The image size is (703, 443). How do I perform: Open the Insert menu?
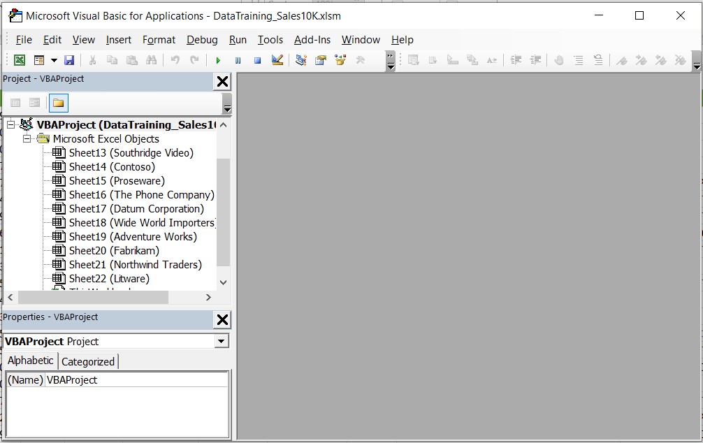[x=118, y=40]
